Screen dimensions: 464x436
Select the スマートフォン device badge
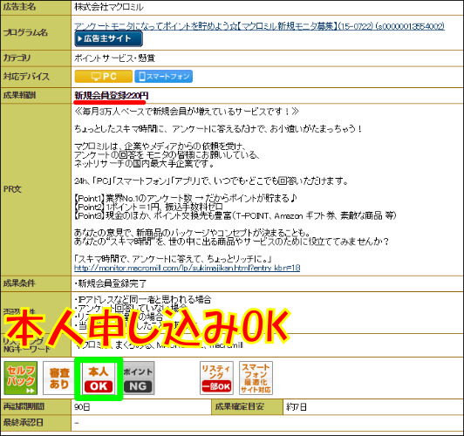(164, 77)
